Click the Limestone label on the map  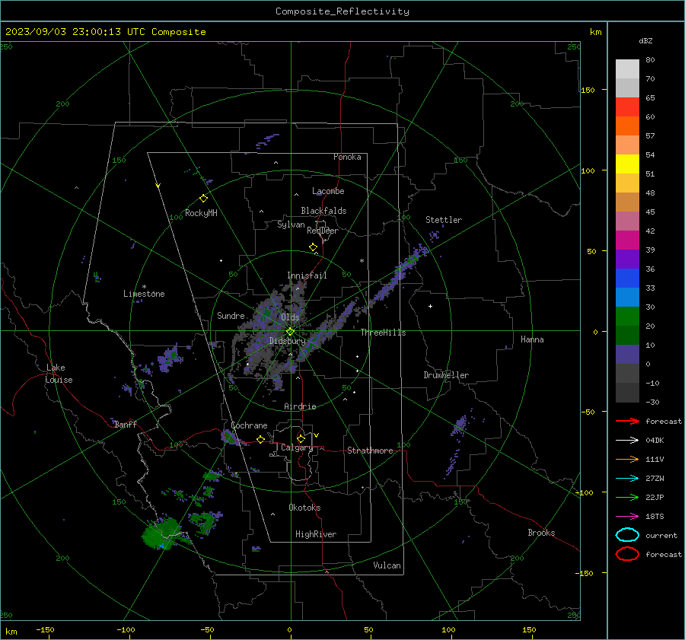point(144,294)
